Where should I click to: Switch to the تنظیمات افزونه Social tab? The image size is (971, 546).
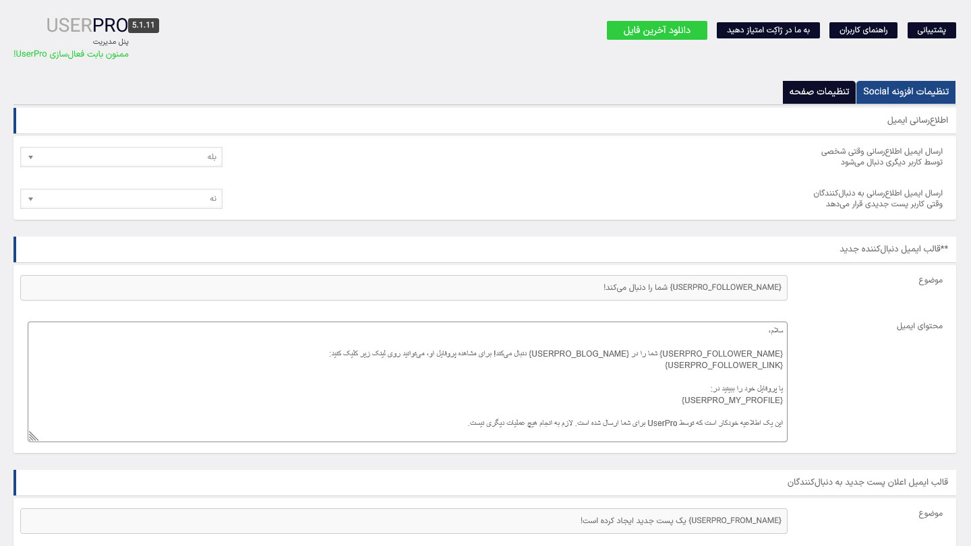point(906,92)
